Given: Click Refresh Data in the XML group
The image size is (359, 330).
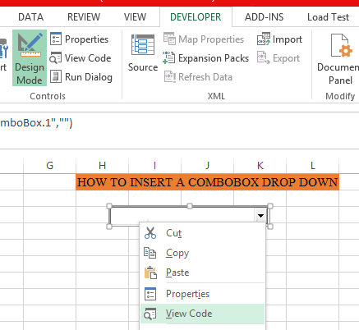Looking at the screenshot, I should tap(198, 77).
